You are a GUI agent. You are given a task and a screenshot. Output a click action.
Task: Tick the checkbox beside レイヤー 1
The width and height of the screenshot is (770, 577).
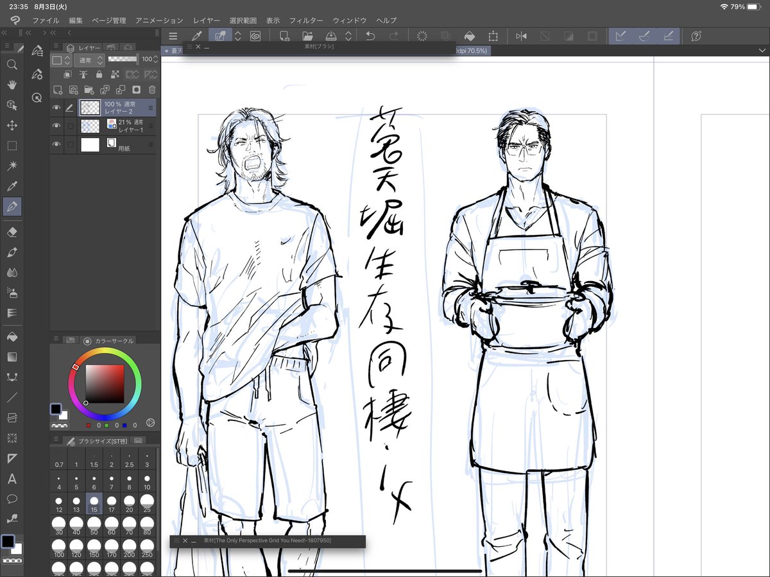(x=69, y=126)
